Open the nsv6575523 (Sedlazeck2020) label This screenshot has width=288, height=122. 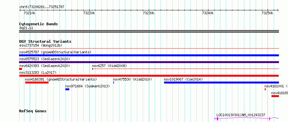(x=45, y=59)
